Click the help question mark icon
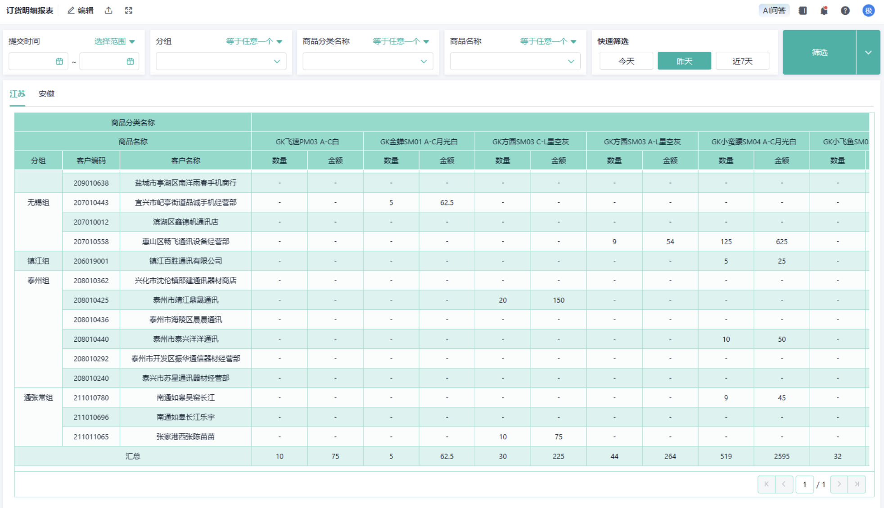 click(x=845, y=10)
